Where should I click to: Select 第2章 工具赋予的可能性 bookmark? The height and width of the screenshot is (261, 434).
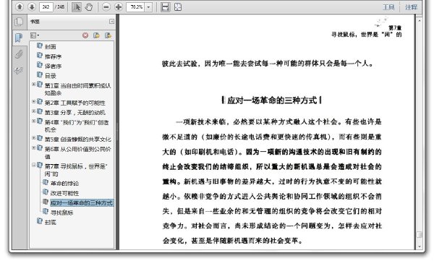pyautogui.click(x=75, y=103)
